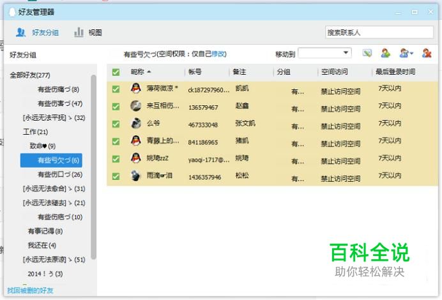The image size is (442, 300).
Task: Sort by the 空间访问 column header
Action: (334, 72)
